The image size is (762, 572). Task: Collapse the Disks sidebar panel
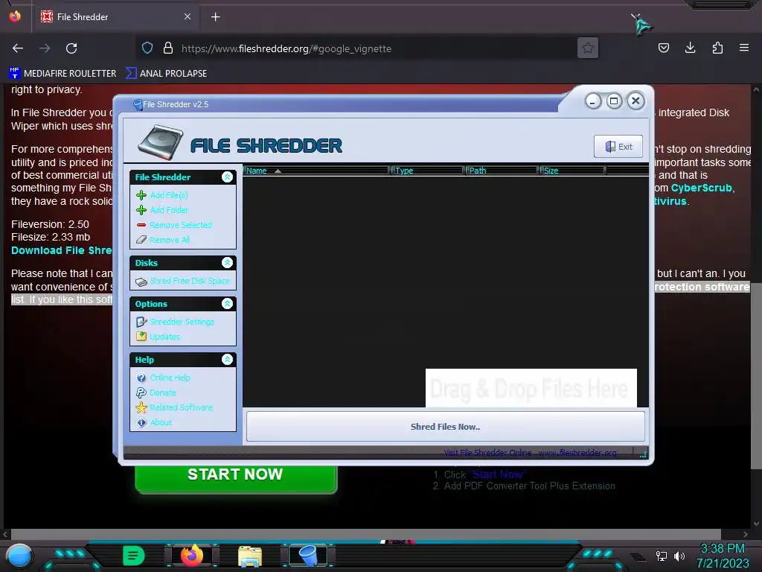coord(227,263)
